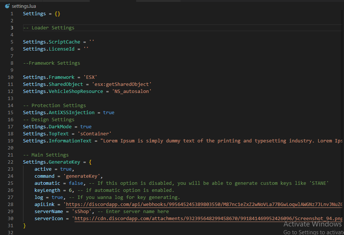Click the 'keyLength' key on line 26
The height and width of the screenshot is (235, 344).
pos(47,190)
